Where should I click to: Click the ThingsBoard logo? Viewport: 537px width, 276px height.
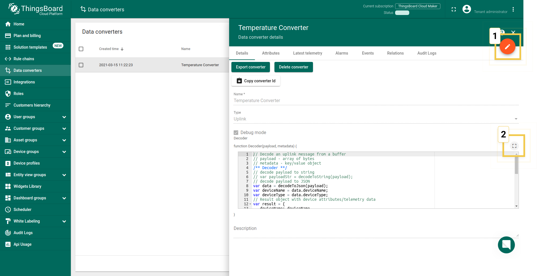35,9
